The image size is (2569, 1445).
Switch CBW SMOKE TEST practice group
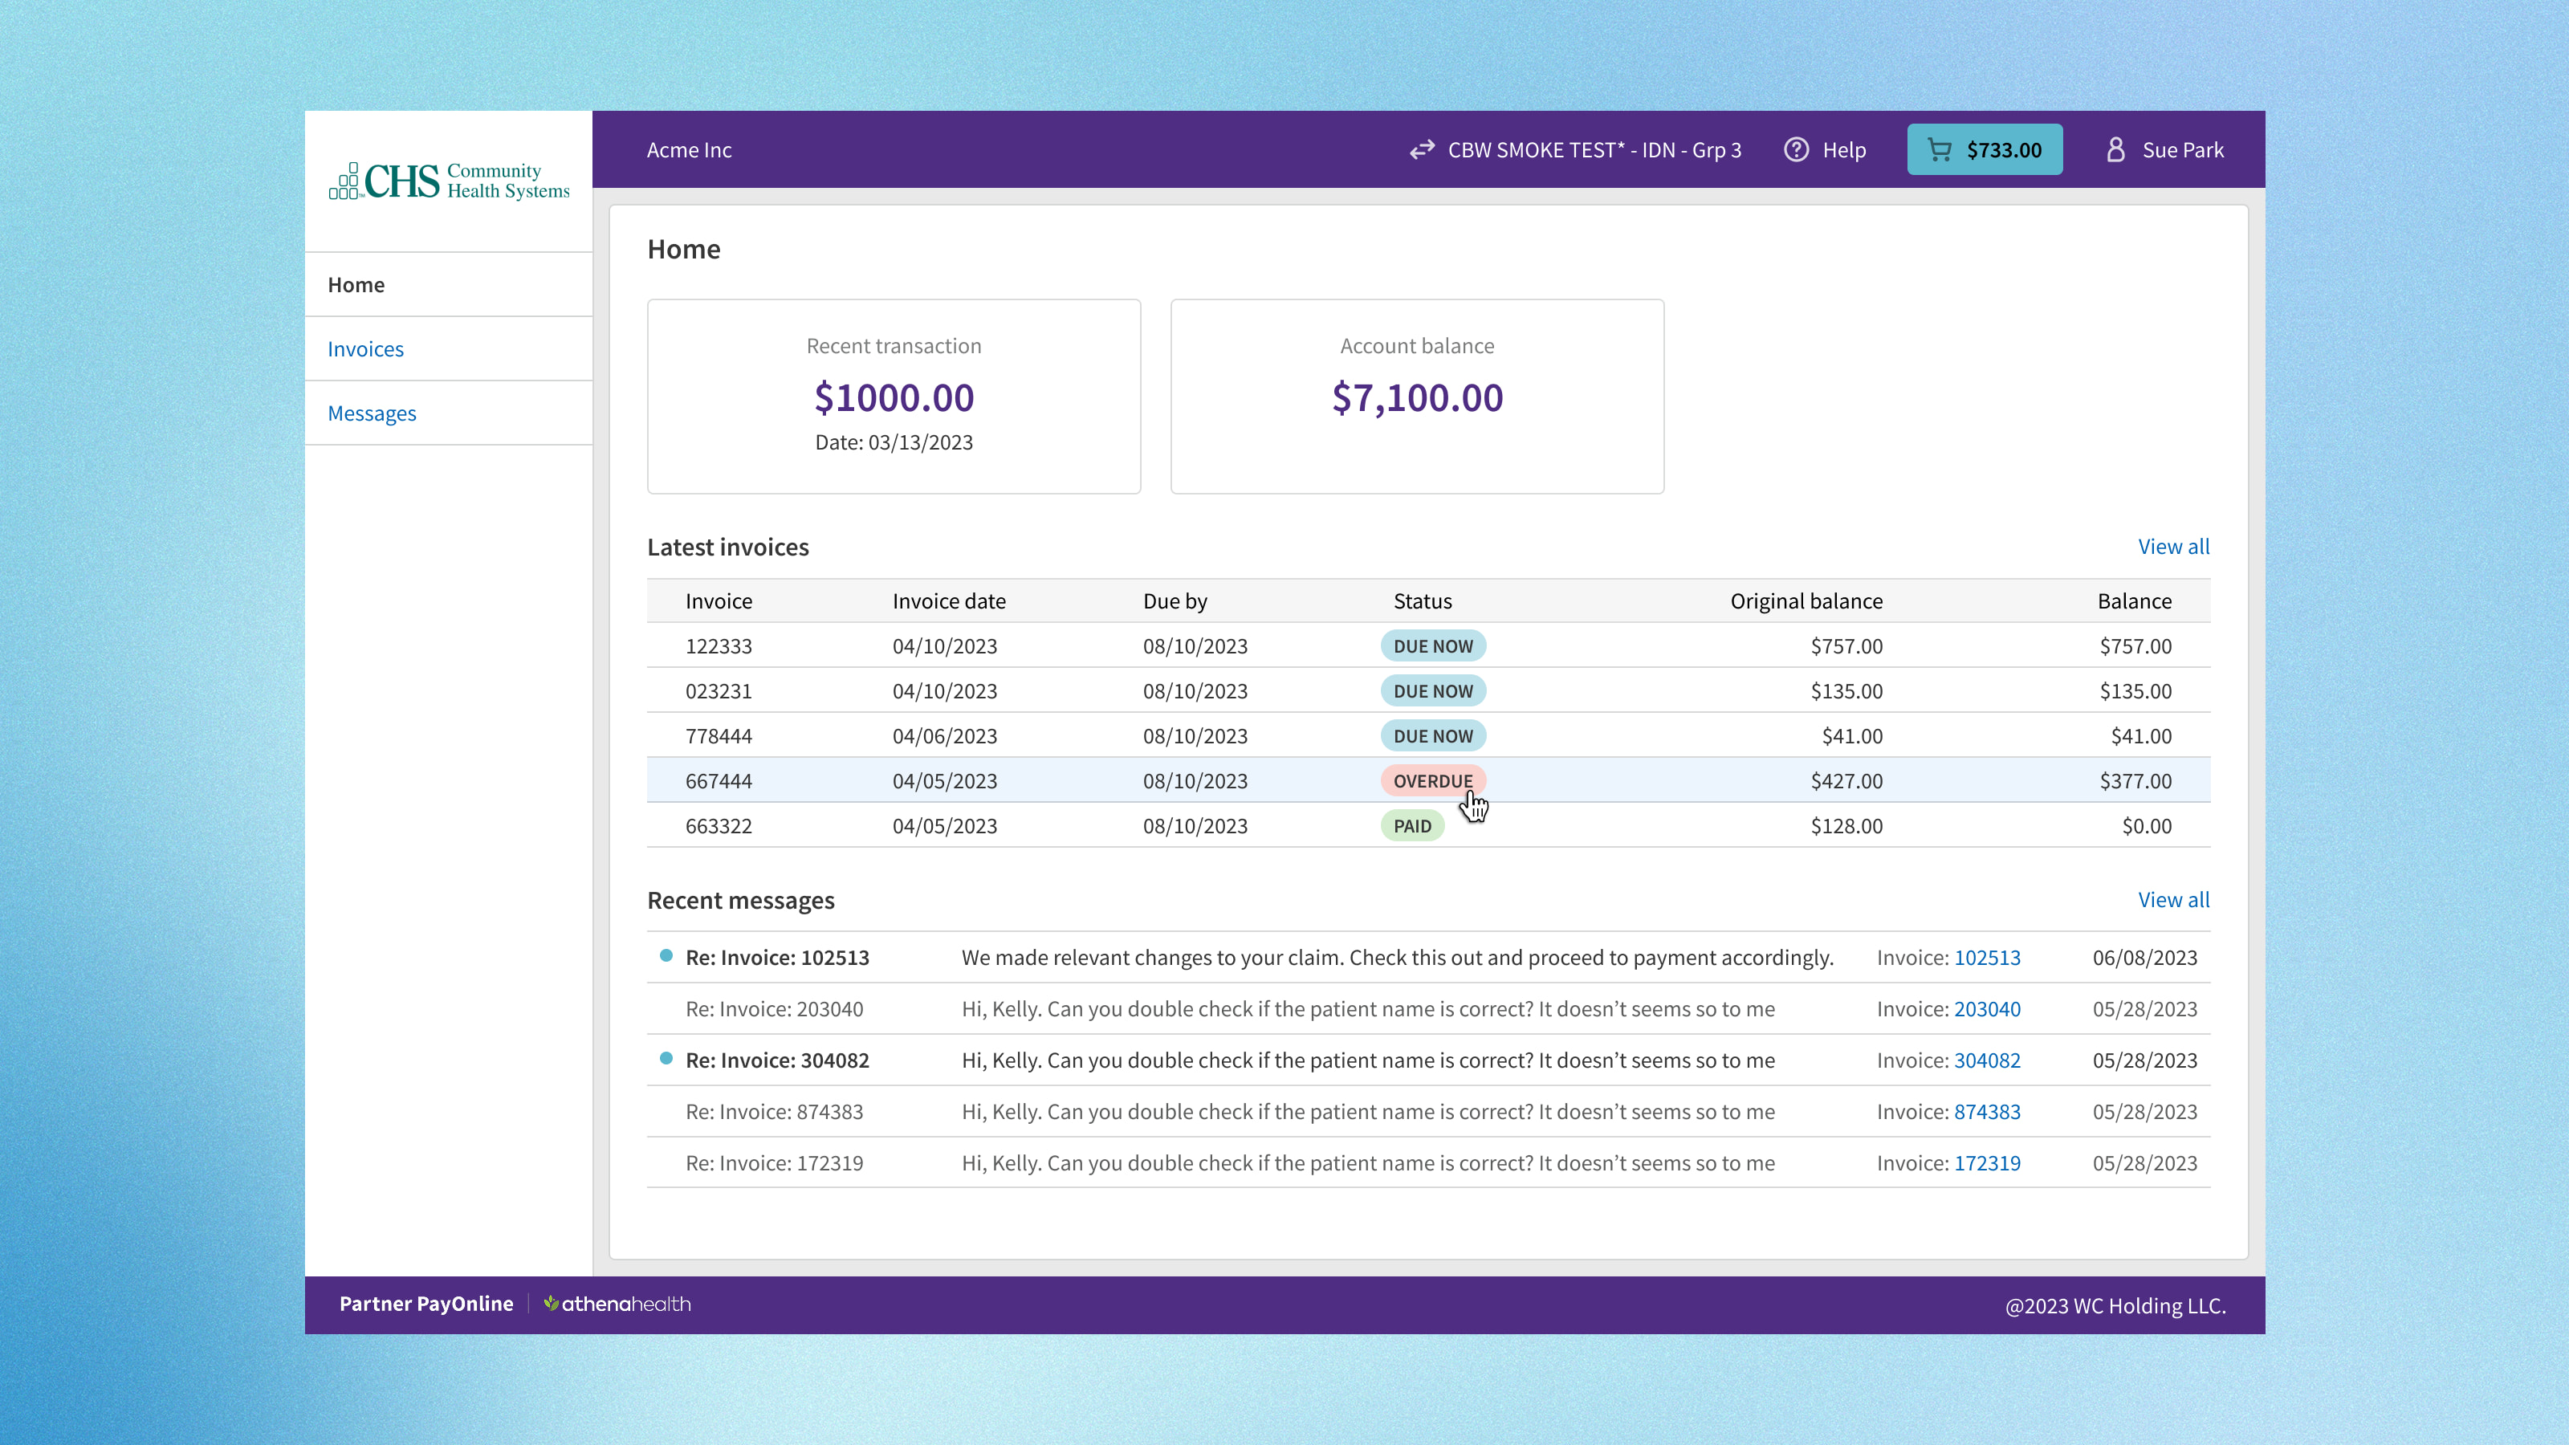tap(1594, 149)
